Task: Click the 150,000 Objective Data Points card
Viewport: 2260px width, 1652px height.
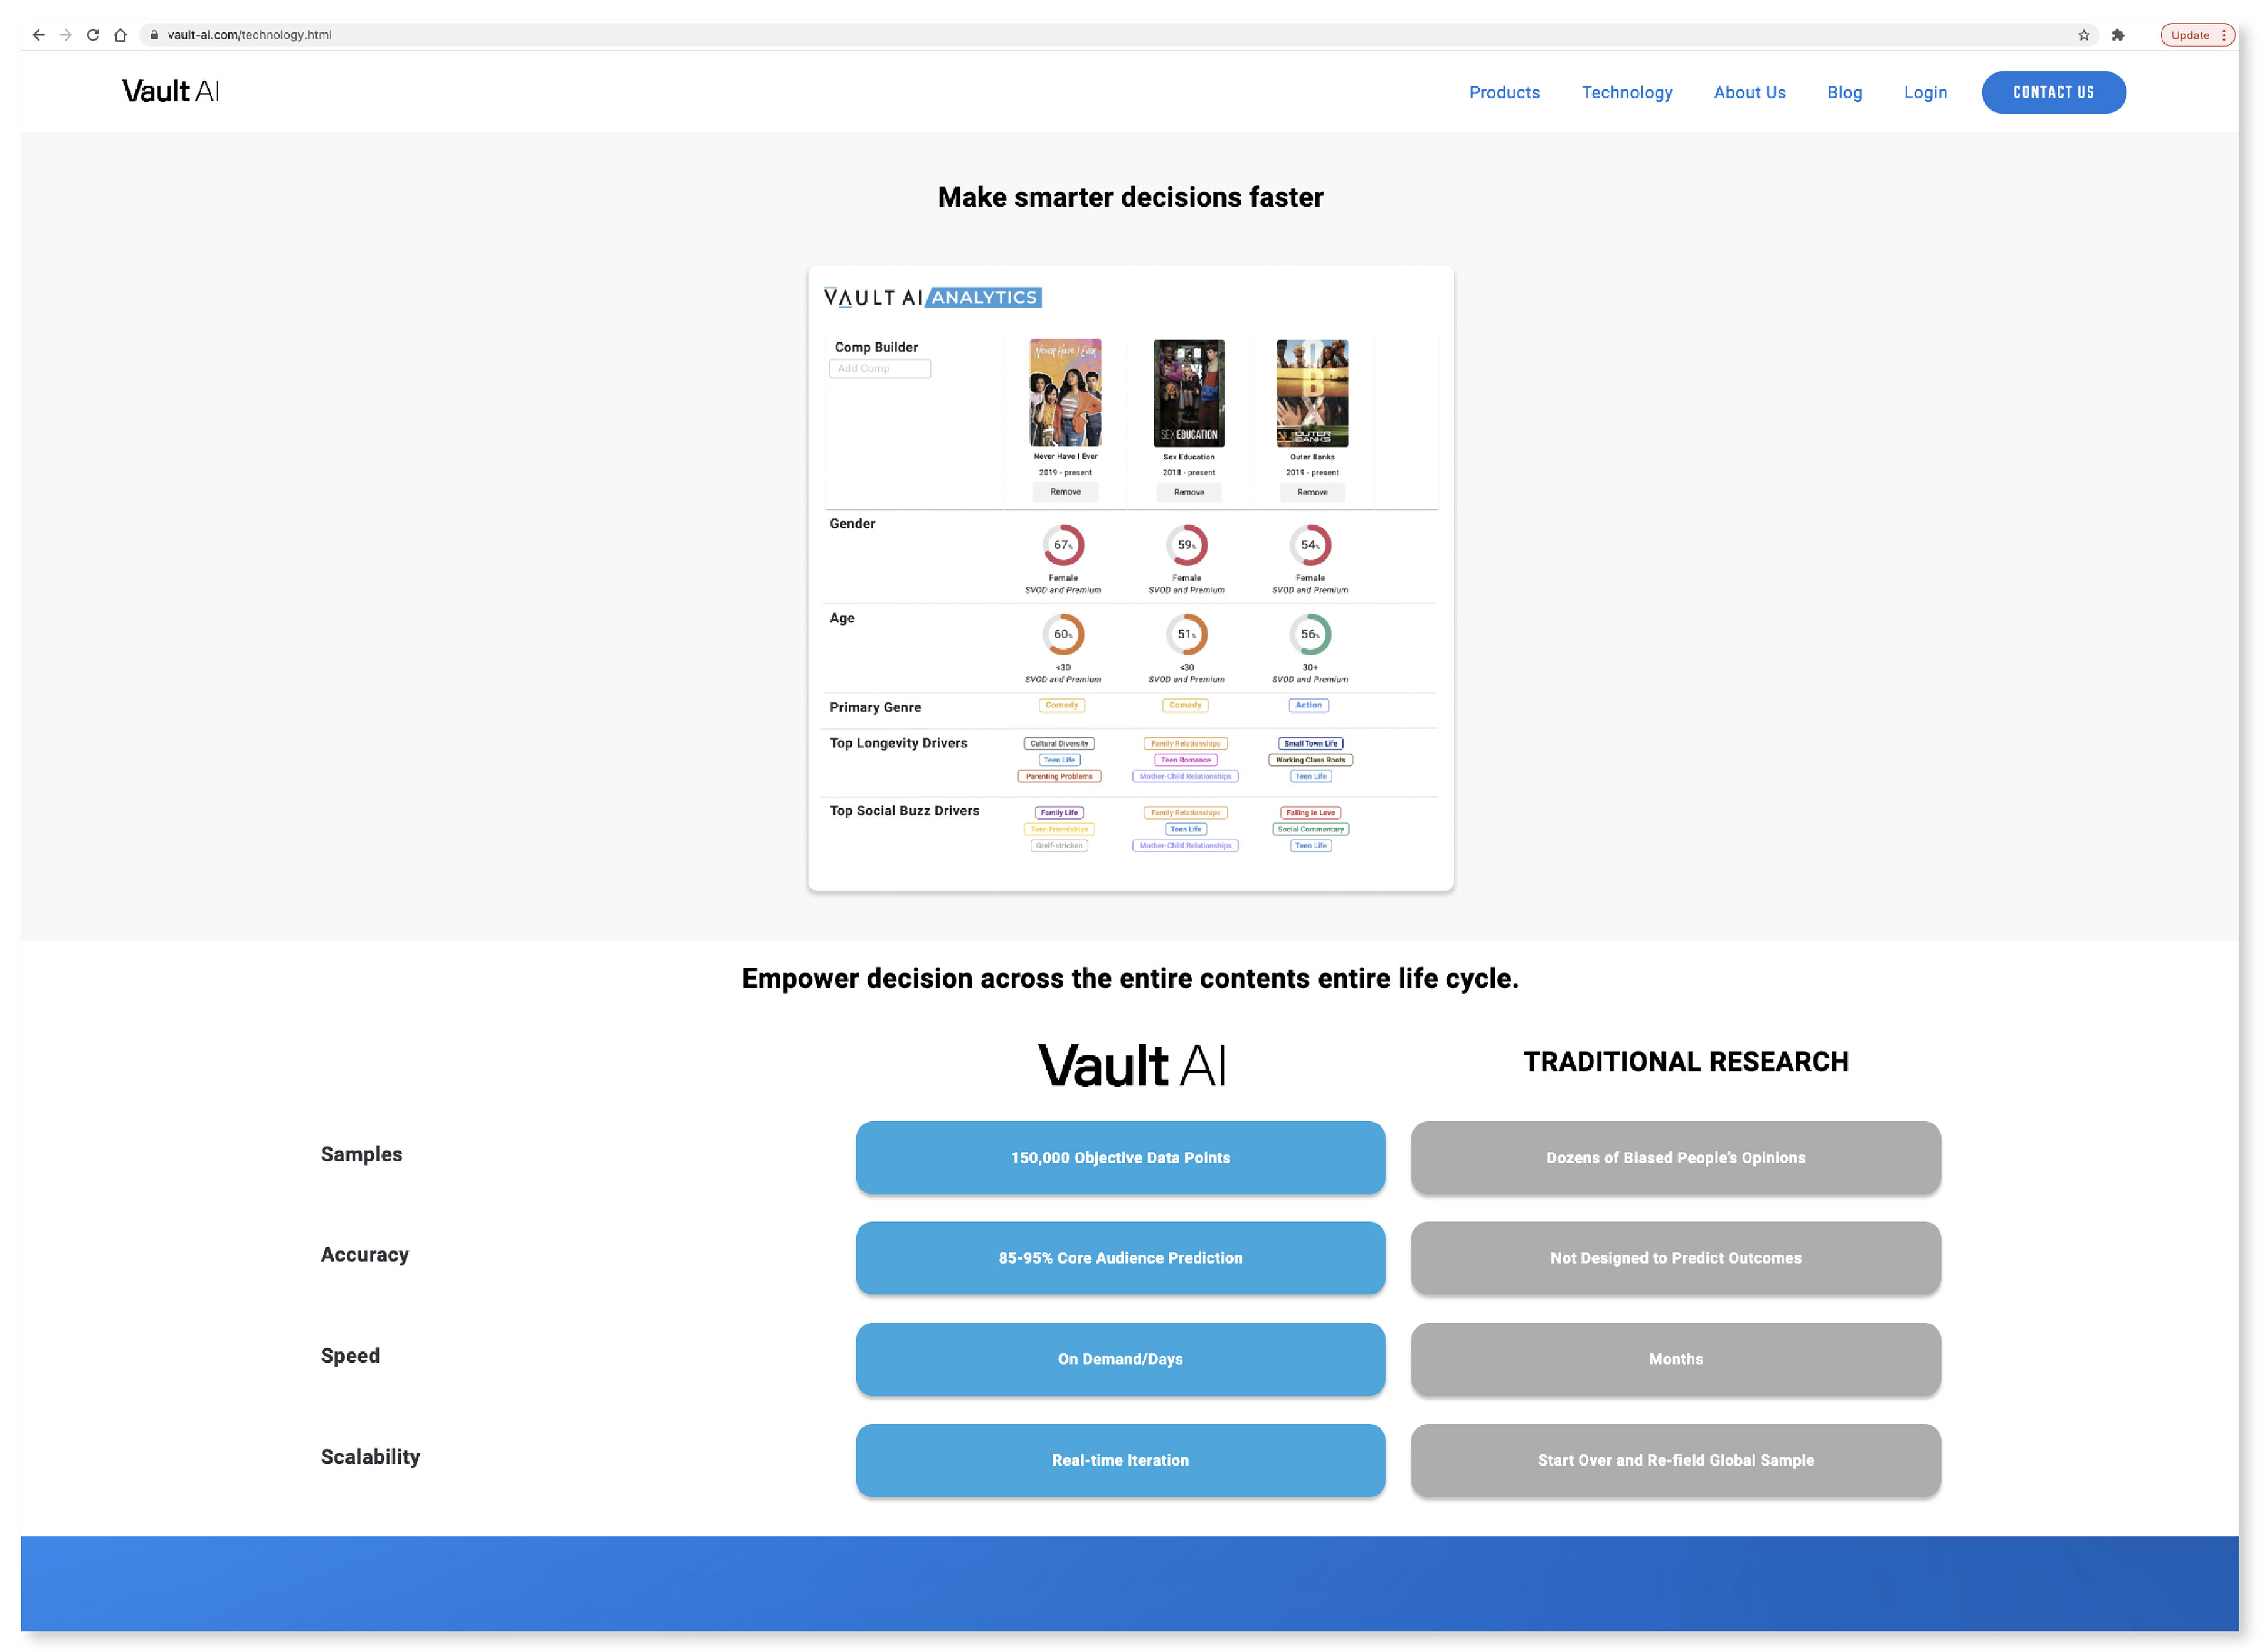Action: click(1119, 1157)
